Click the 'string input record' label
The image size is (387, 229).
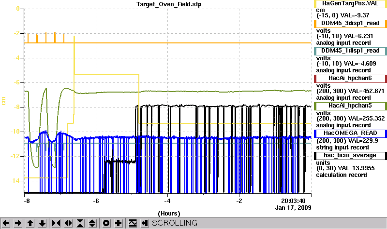(342, 148)
